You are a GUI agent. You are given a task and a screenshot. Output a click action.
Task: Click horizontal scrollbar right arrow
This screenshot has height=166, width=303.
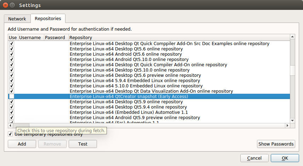pos(287,125)
